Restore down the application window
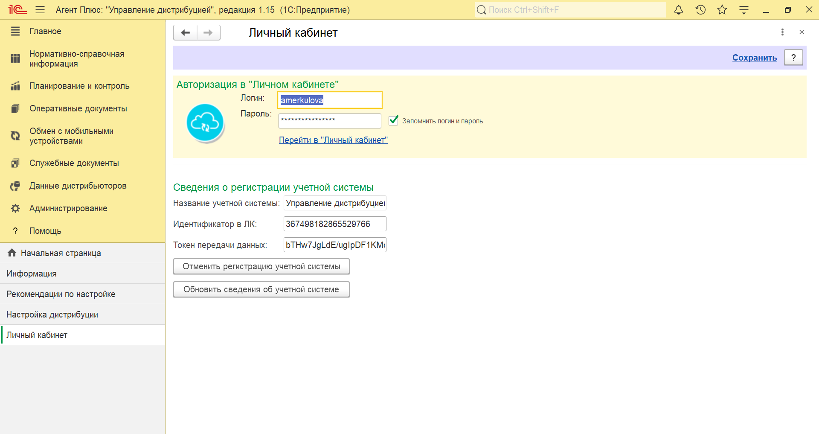819x434 pixels. point(788,10)
